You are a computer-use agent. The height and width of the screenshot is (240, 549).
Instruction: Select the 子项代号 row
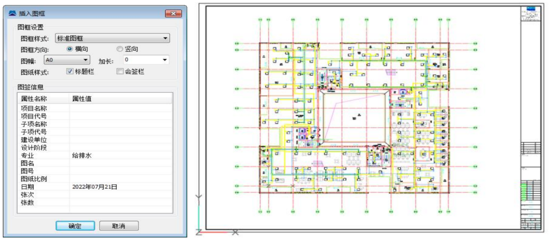click(95, 132)
